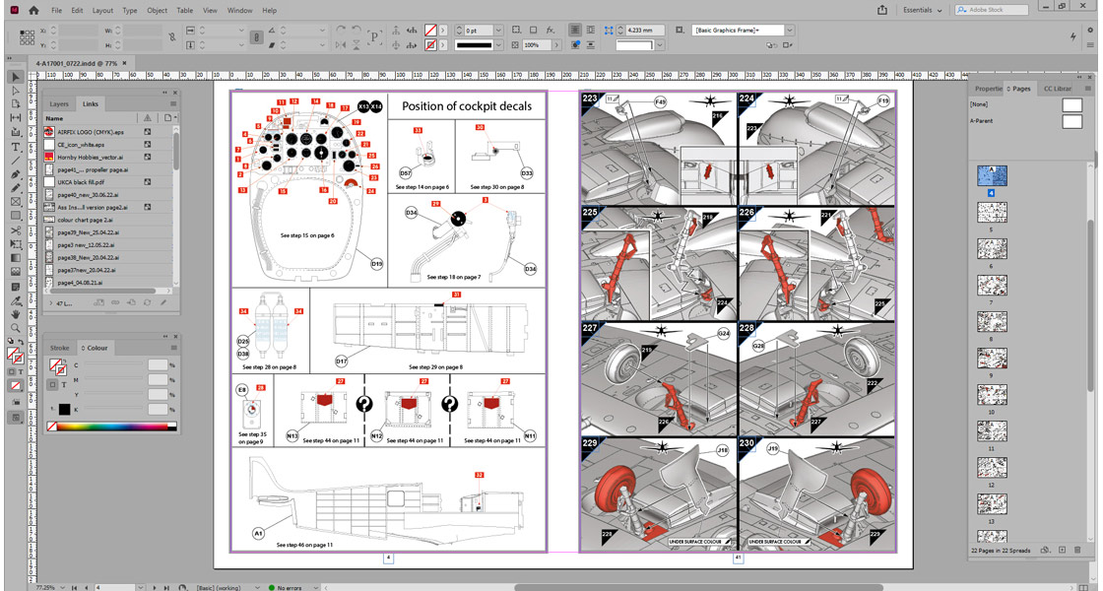Activate the Scissors tool
This screenshot has width=1103, height=591.
[15, 230]
